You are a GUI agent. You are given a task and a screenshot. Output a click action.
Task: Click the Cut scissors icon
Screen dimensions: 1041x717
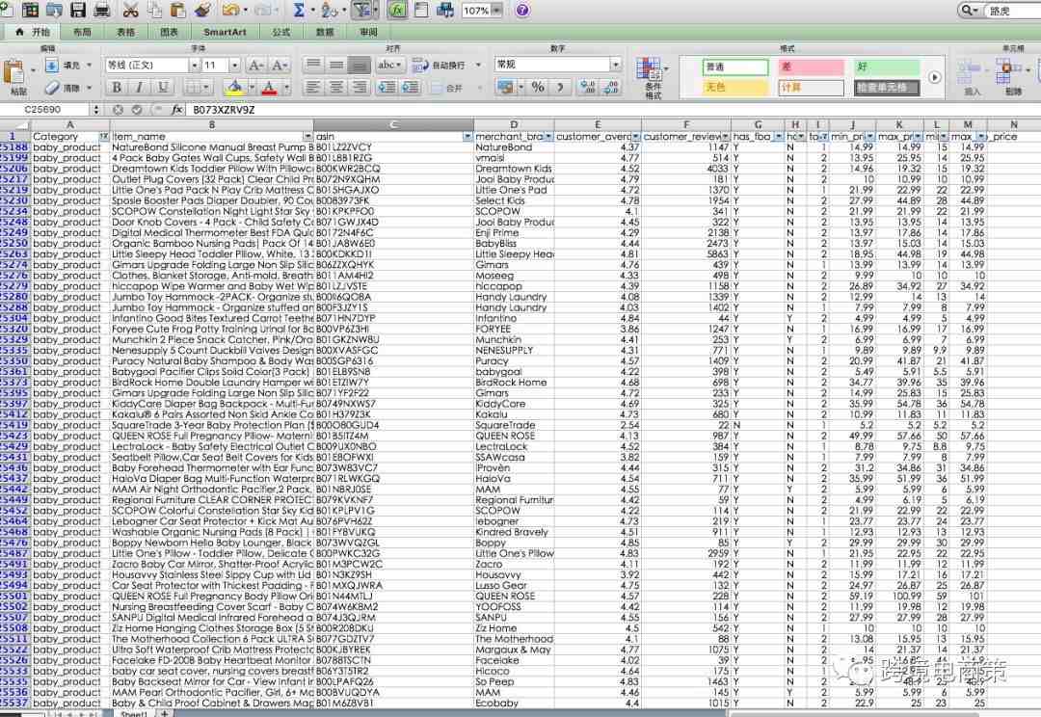click(131, 10)
